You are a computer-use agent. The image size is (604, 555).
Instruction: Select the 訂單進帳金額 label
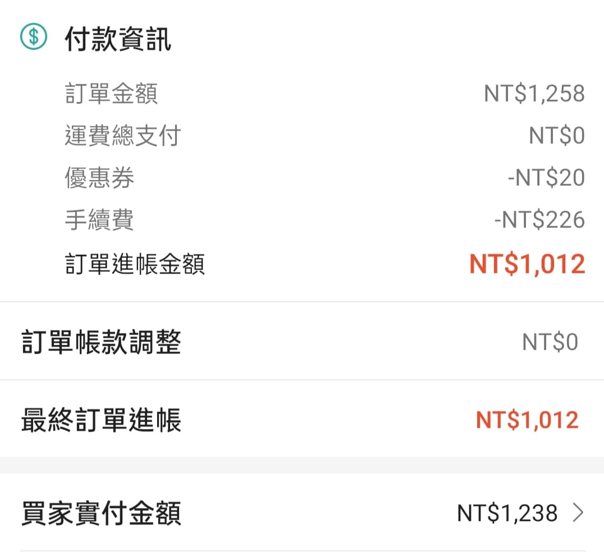point(135,264)
